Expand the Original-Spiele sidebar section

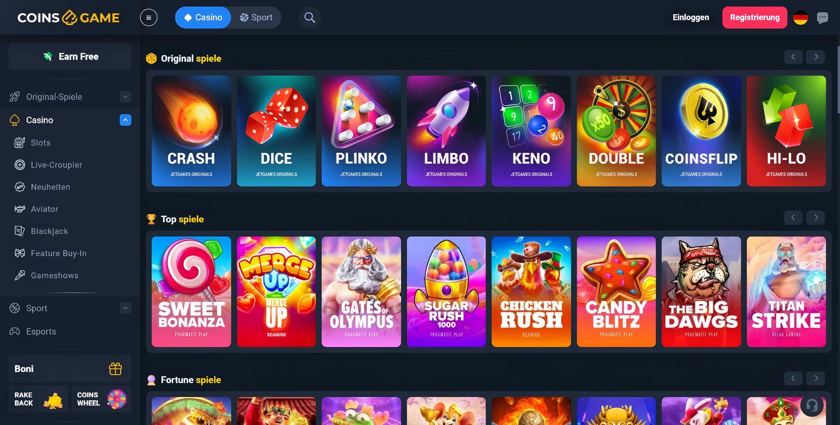click(126, 97)
